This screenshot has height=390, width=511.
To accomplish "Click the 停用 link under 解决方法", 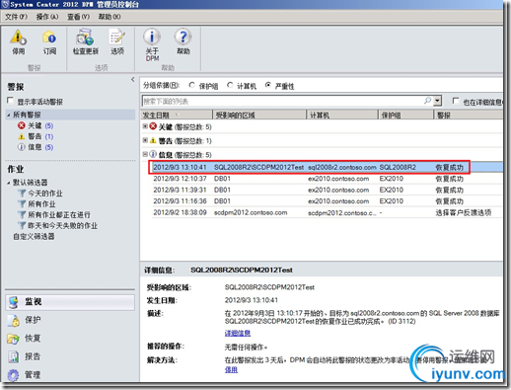I will coord(231,370).
